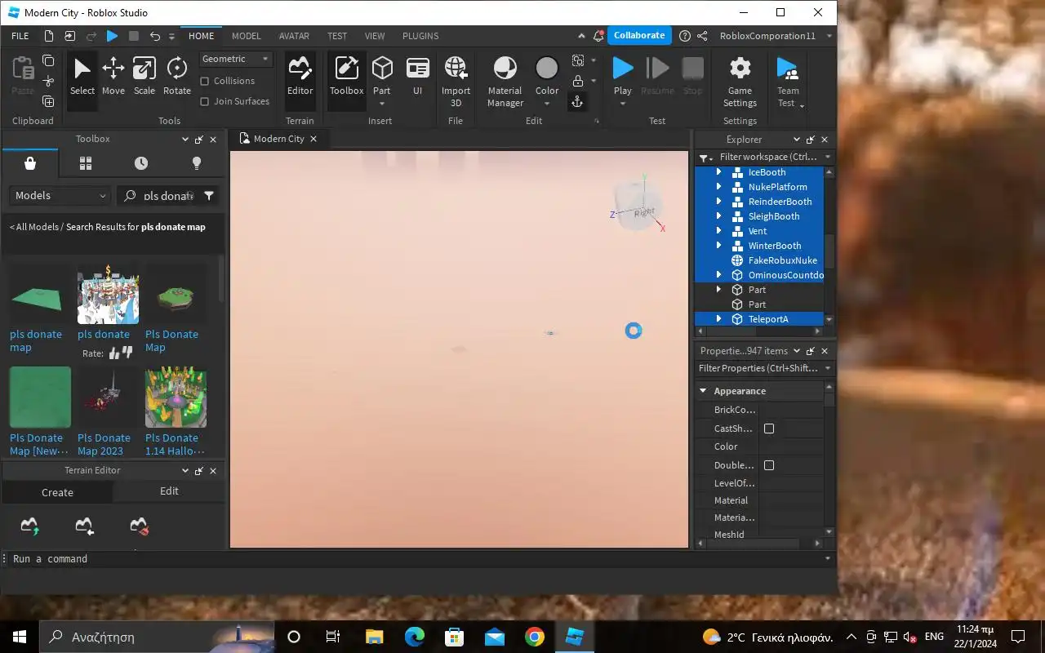The height and width of the screenshot is (653, 1045).
Task: Open the FILE menu
Action: 20,36
